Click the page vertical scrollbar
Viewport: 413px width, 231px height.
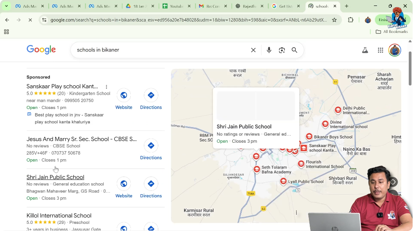(x=410, y=69)
